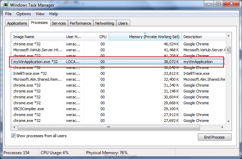Switch to the Services tab
The height and width of the screenshot is (159, 242).
pos(59,23)
